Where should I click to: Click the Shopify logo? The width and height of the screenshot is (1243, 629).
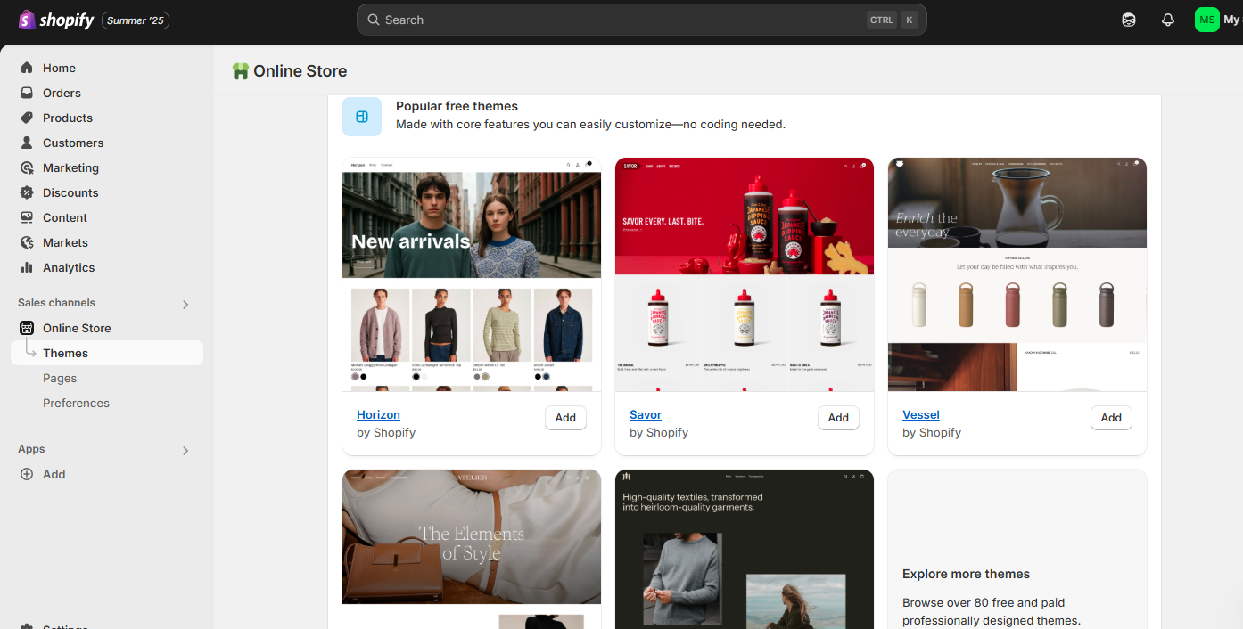point(56,20)
